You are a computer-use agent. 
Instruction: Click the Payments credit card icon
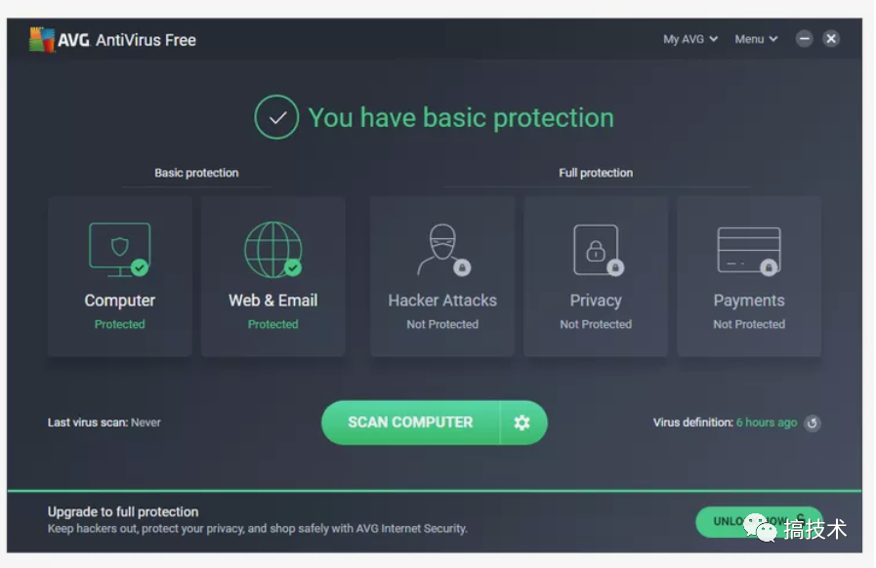[x=749, y=251]
